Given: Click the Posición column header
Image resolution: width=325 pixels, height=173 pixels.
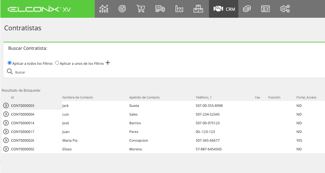Looking at the screenshot, I should point(274,97).
